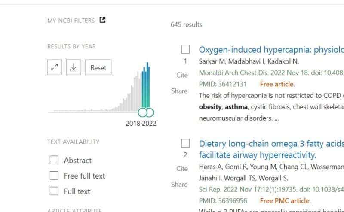Screen dimensions: 344x212
Task: Check the Free full text filter
Action: 54,176
